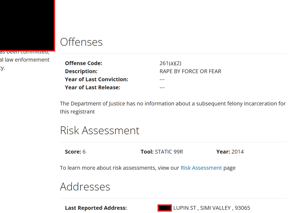The width and height of the screenshot is (292, 213).
Task: Click the Score: 6 value
Action: [x=75, y=152]
